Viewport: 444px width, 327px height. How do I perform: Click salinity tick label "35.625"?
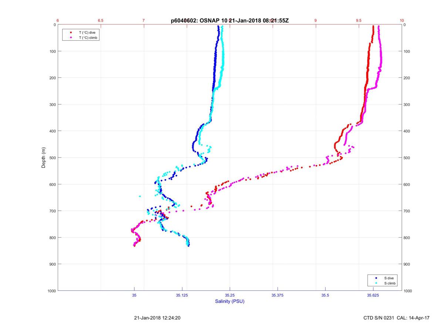click(373, 296)
